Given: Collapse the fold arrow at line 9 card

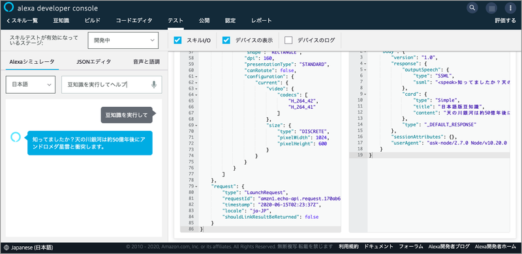Looking at the screenshot, I should [365, 94].
